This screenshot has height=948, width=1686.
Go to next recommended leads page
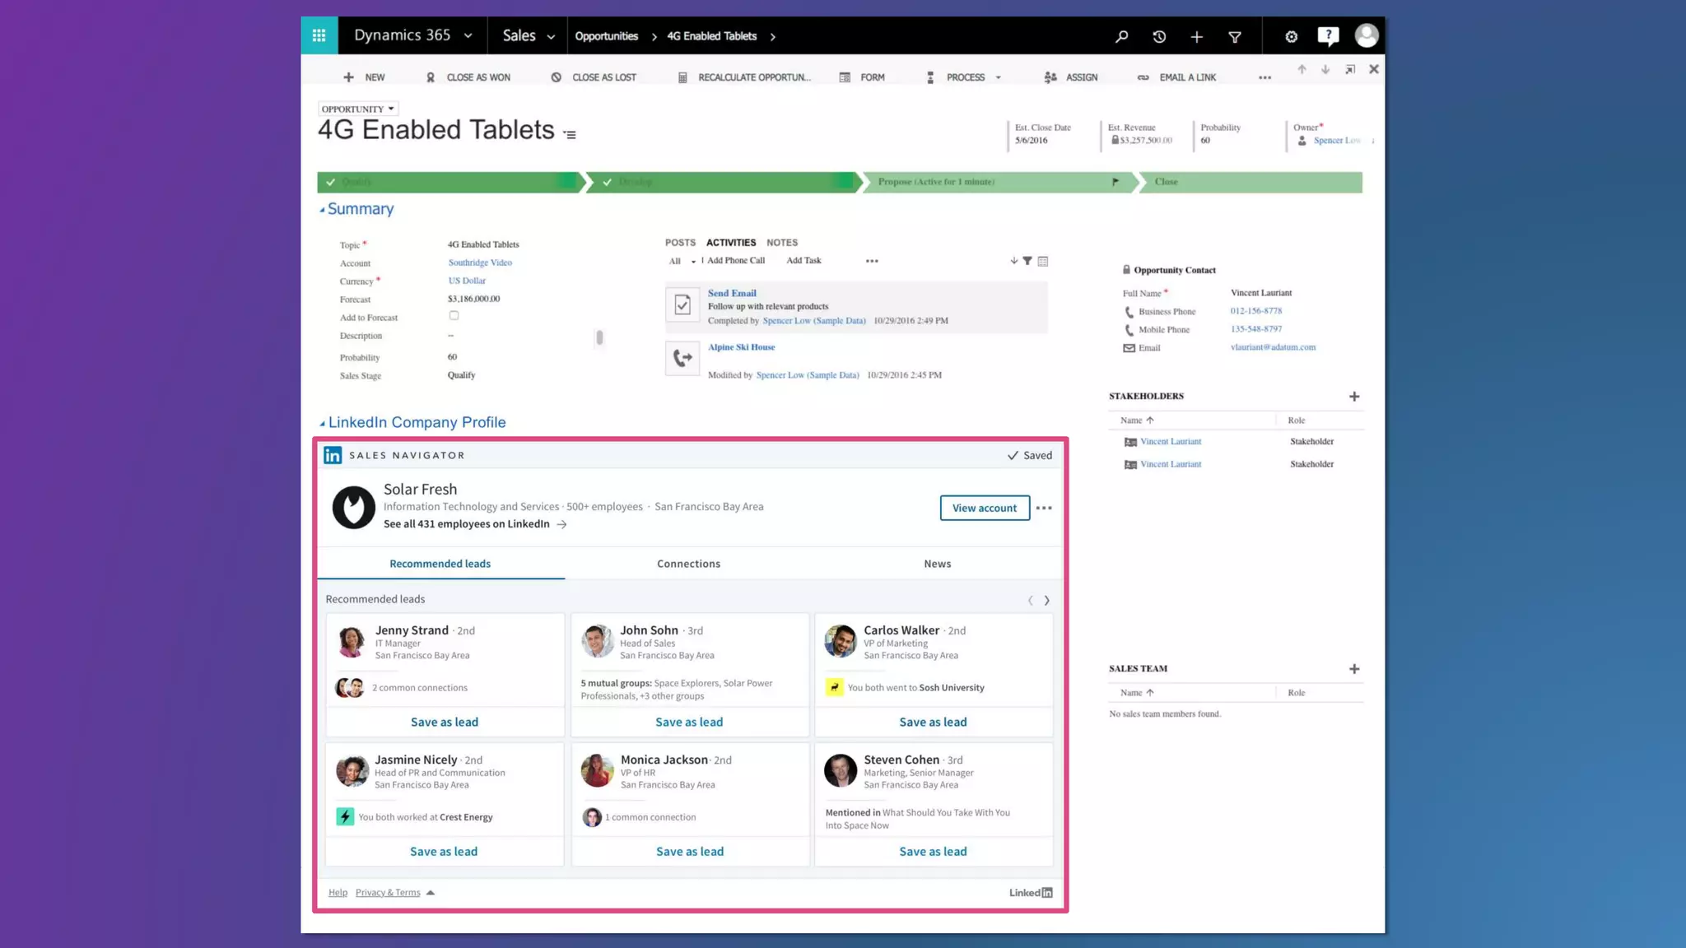pos(1047,601)
